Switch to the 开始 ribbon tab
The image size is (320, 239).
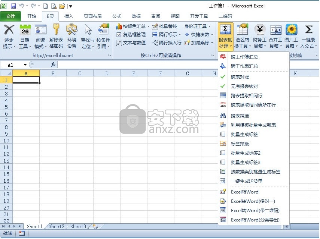click(32, 16)
